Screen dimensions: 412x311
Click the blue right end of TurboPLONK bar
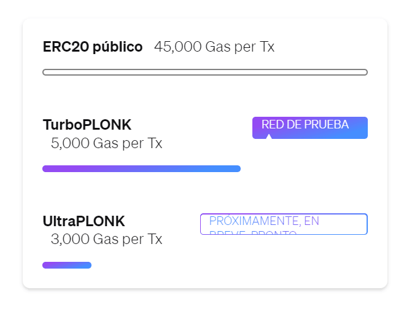click(x=237, y=168)
